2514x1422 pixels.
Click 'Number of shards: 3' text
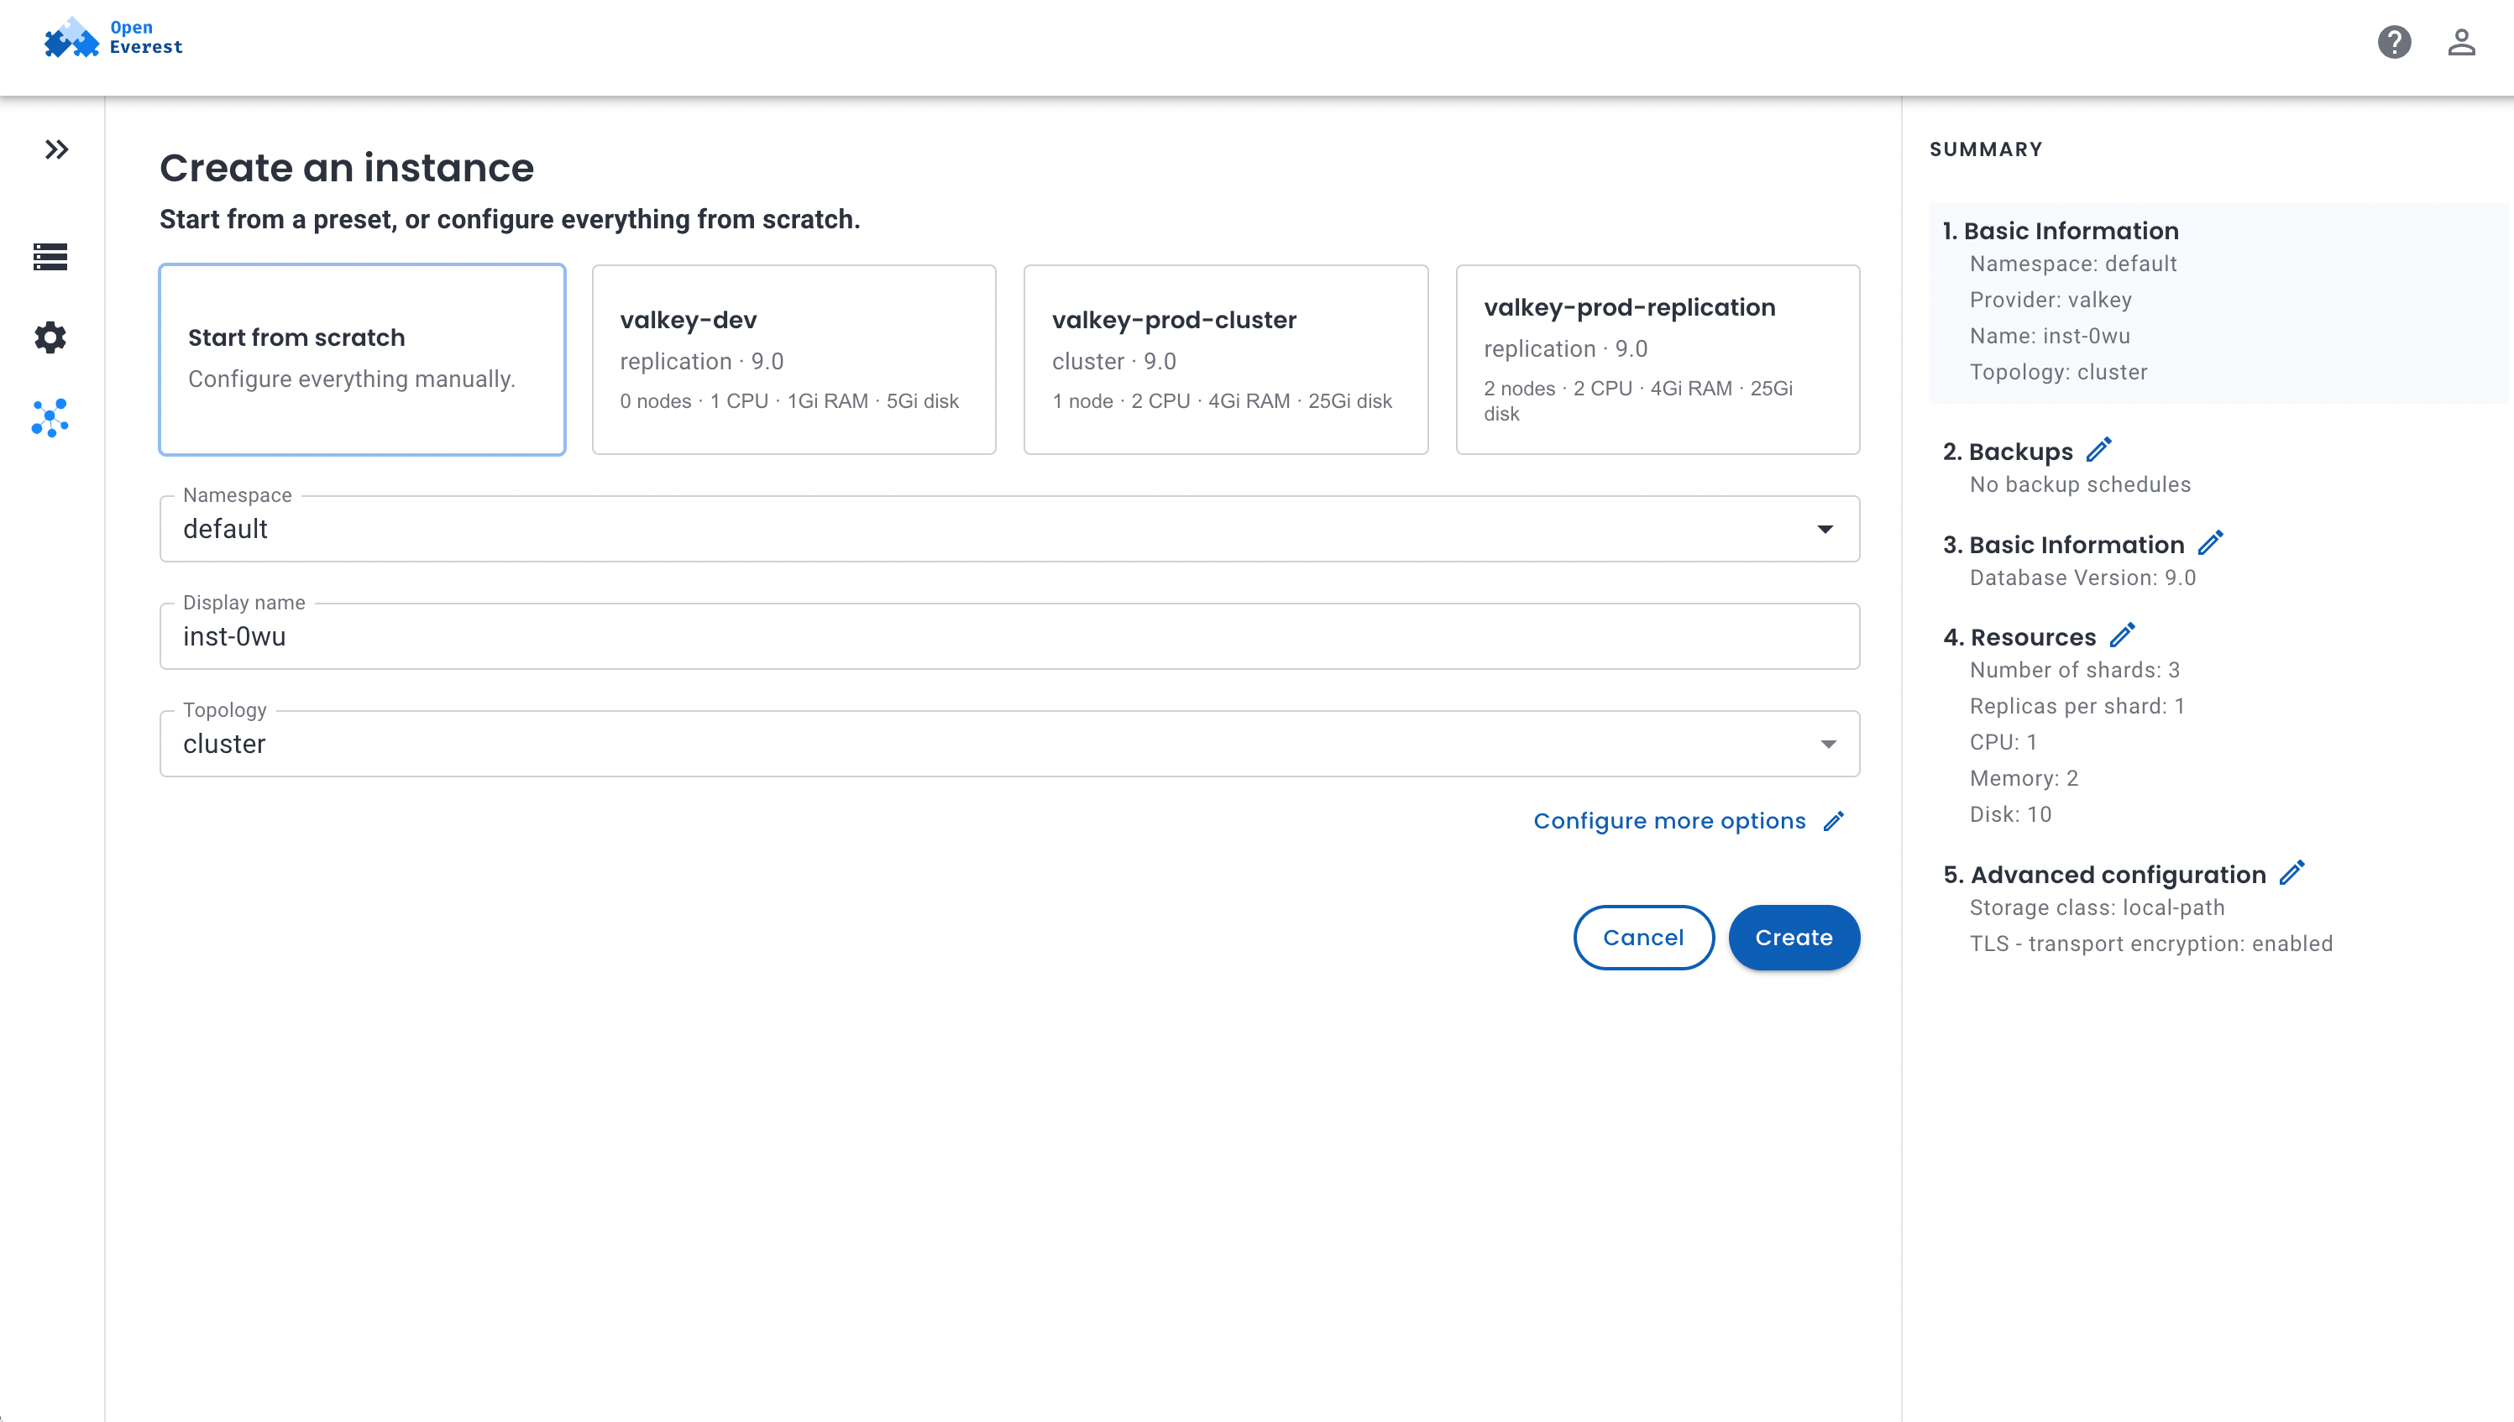[2075, 670]
